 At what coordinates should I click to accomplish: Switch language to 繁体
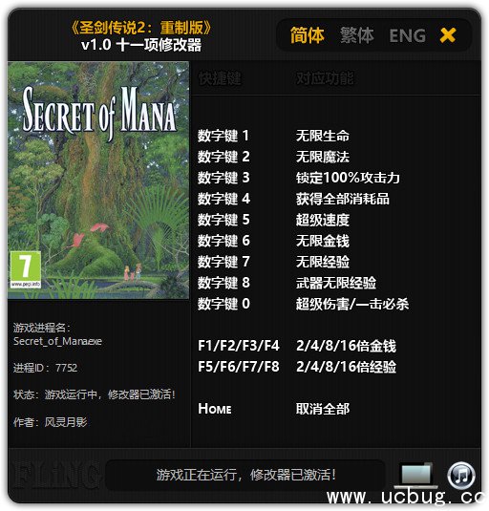pyautogui.click(x=357, y=35)
